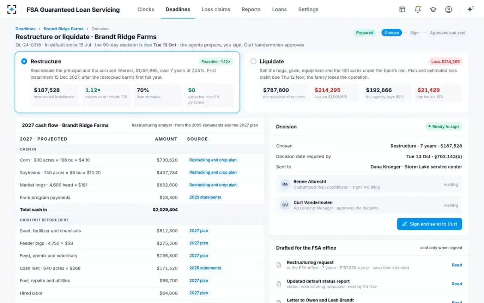Screen dimensions: 484x303
Task: Open the user account icon
Action: coord(449,9)
